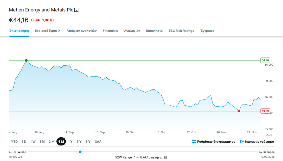The width and height of the screenshot is (283, 161).
Task: Select the YTD time range
Action: [14, 141]
